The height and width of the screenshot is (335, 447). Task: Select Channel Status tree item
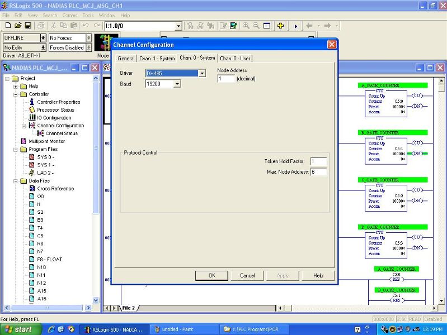[62, 133]
